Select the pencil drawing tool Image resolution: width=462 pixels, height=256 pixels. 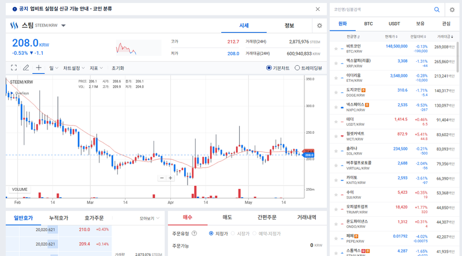[x=26, y=67]
